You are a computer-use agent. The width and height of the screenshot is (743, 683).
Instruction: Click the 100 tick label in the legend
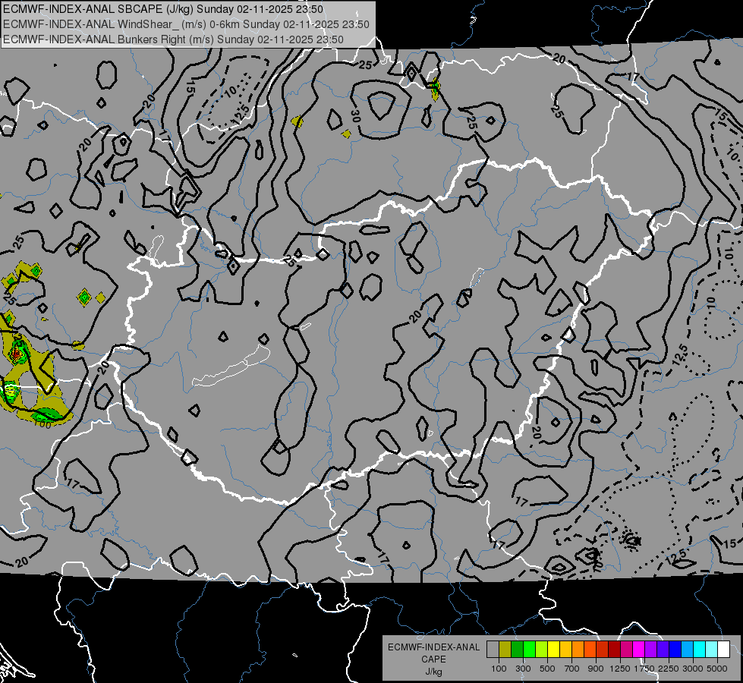coord(499,669)
